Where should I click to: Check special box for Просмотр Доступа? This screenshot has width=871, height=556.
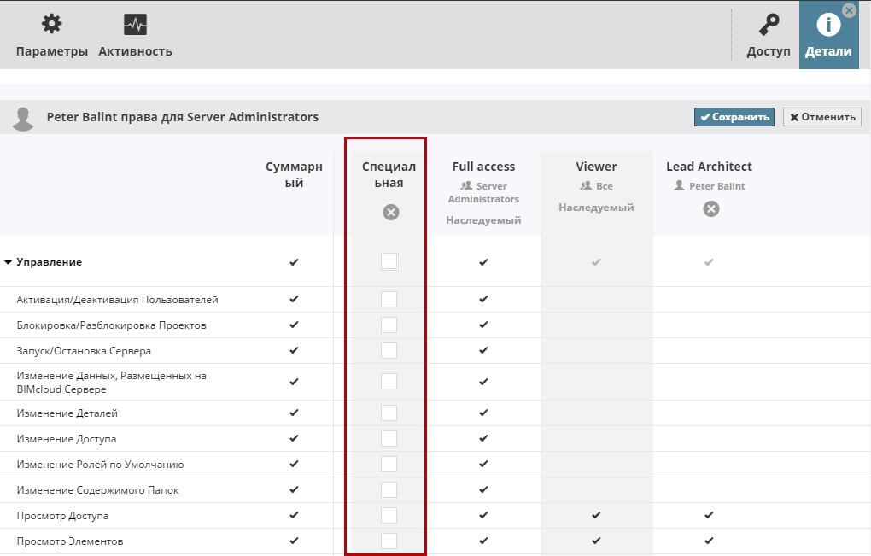389,515
